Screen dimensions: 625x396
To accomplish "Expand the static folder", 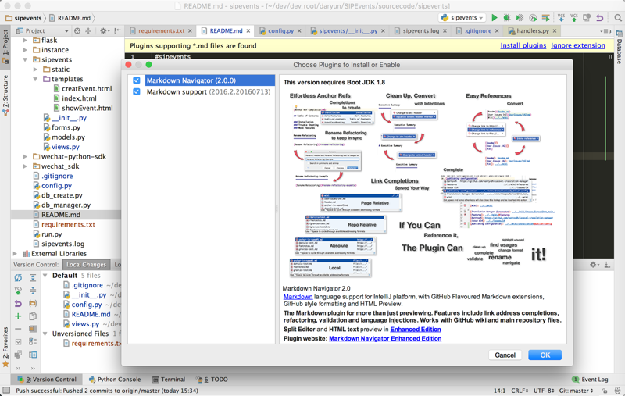I will [35, 70].
